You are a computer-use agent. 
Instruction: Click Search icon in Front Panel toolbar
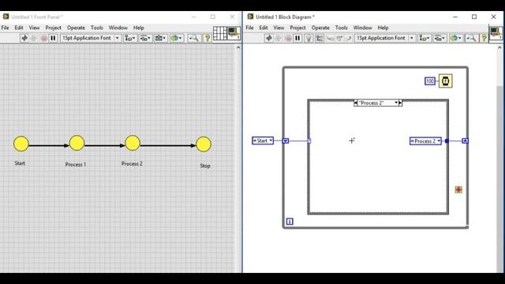point(194,39)
